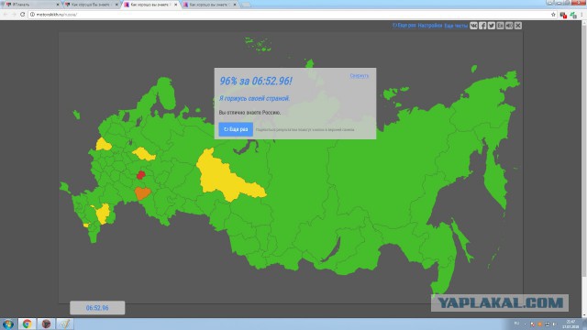Select the active third browser tab
Screen dimensions: 587x330
point(150,5)
